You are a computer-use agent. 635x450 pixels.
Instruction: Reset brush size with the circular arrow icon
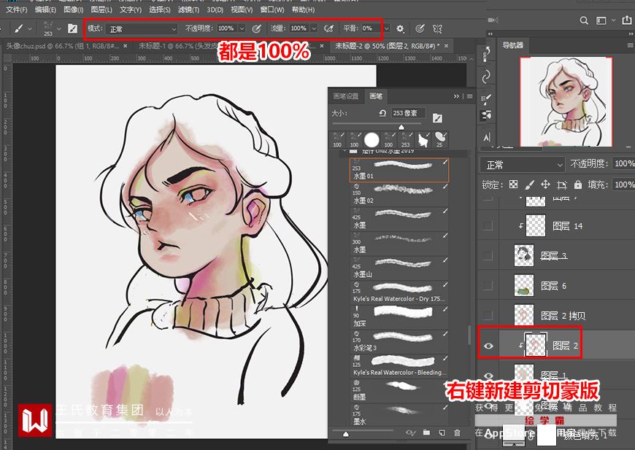point(382,113)
